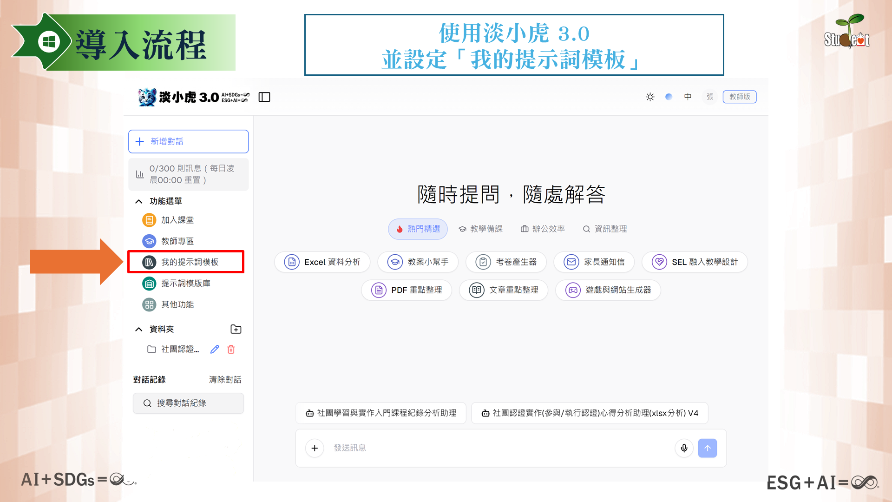The width and height of the screenshot is (892, 502).
Task: Choose PDF 重點整理 prompt chip
Action: pyautogui.click(x=407, y=290)
